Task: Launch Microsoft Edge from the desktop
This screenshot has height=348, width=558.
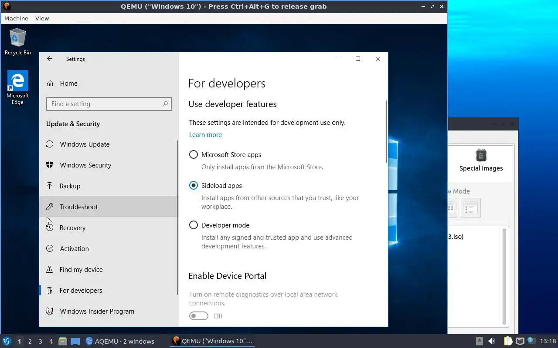Action: [x=17, y=87]
